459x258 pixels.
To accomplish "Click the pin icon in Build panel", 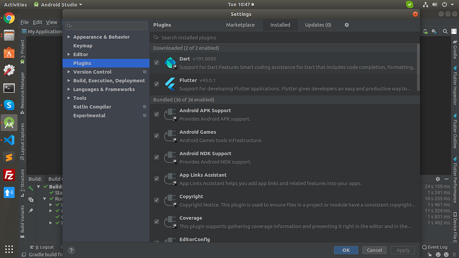I will pos(31,210).
